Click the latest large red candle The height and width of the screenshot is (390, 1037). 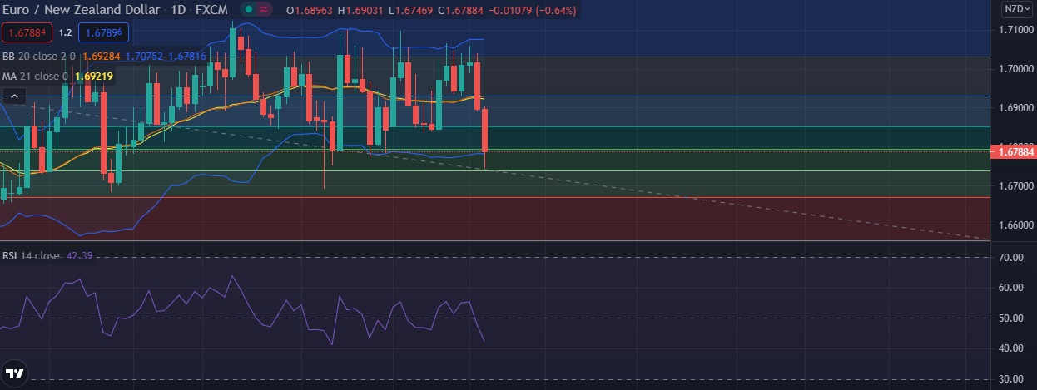point(484,130)
